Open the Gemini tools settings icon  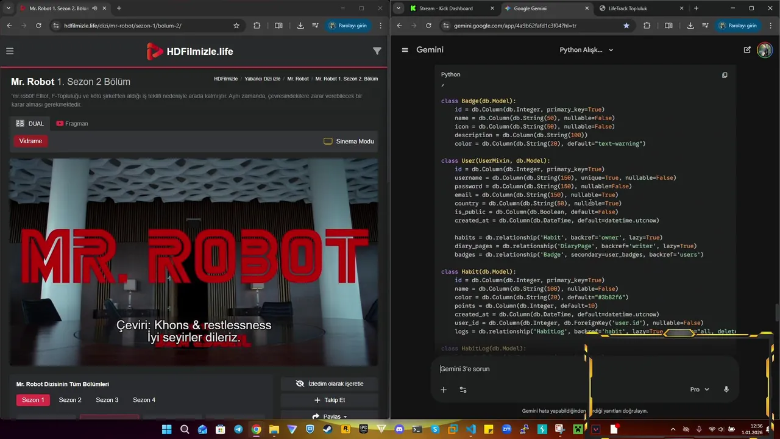[463, 390]
